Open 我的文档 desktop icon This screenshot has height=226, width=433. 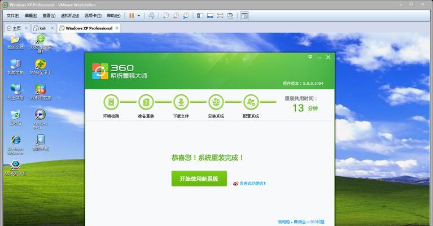[x=15, y=42]
